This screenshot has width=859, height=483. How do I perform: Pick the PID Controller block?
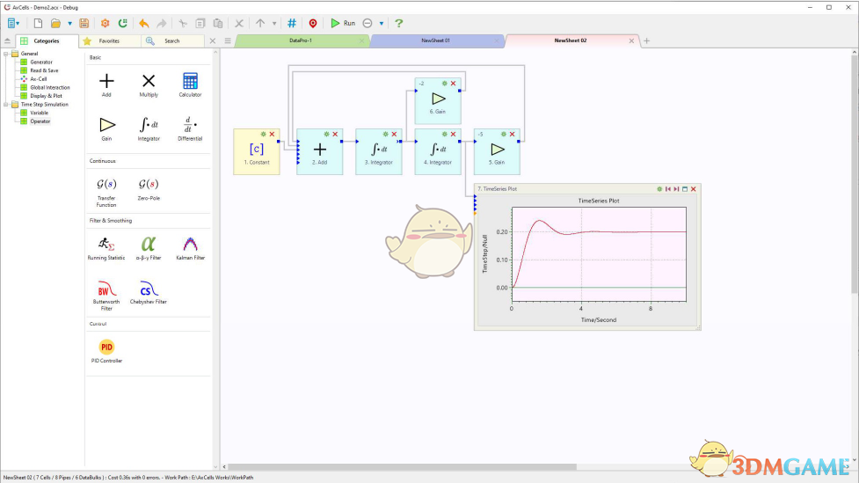tap(106, 347)
